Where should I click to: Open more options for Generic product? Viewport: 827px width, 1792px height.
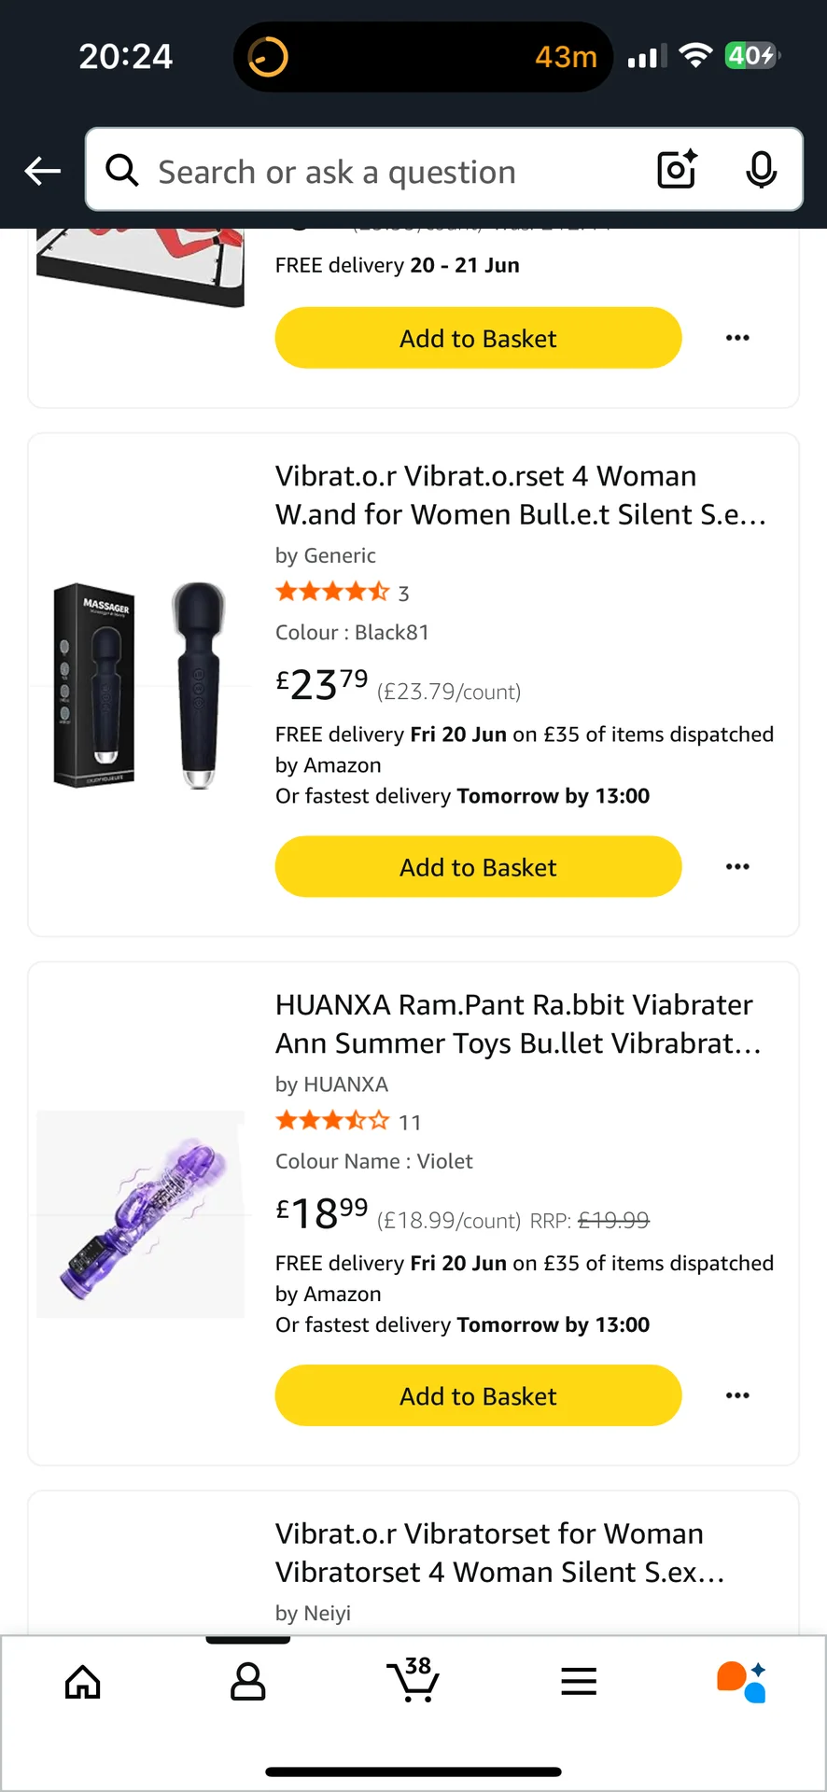[737, 867]
